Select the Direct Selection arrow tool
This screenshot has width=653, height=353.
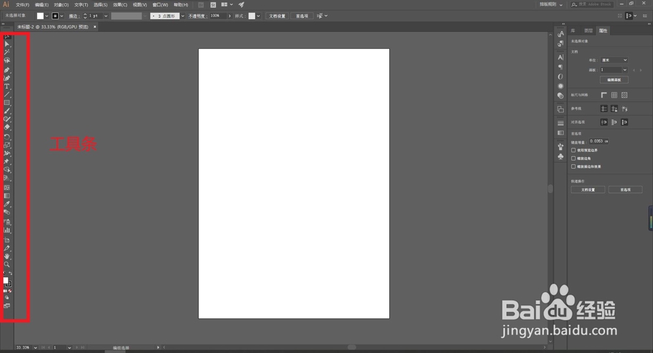click(x=7, y=44)
